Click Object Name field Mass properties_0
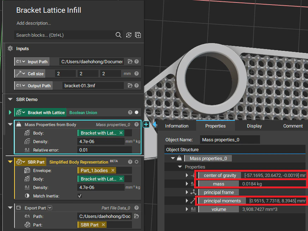 click(x=230, y=140)
